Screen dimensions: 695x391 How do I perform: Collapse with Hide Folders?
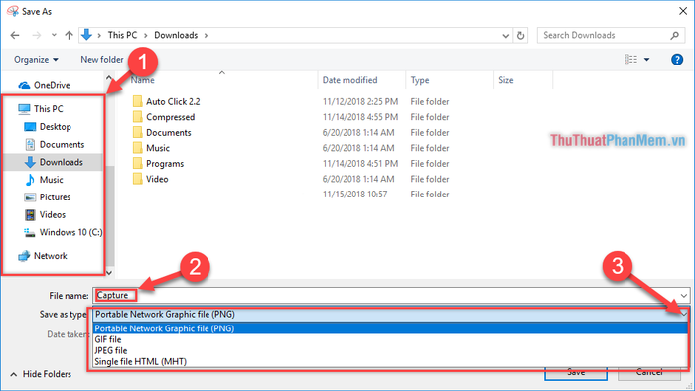coord(41,374)
